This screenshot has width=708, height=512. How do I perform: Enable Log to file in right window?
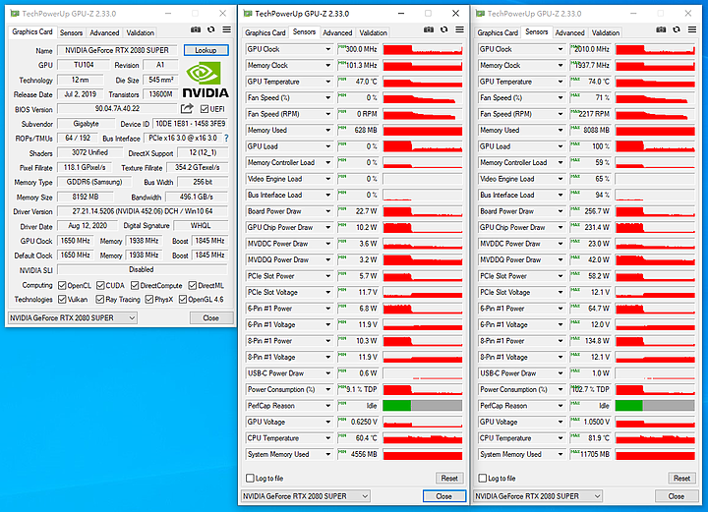483,478
